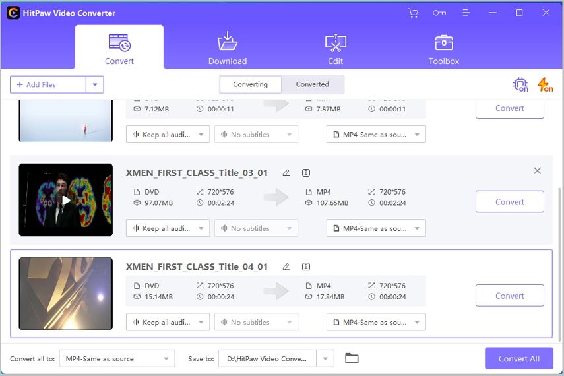Click the vertical list scrollbar

coord(559,265)
